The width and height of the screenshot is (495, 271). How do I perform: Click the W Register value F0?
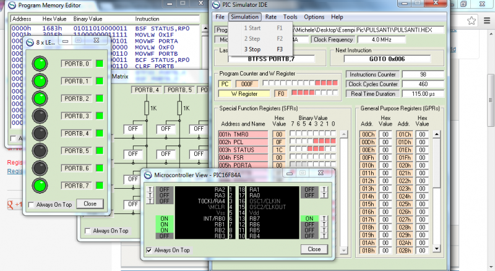[x=281, y=94]
